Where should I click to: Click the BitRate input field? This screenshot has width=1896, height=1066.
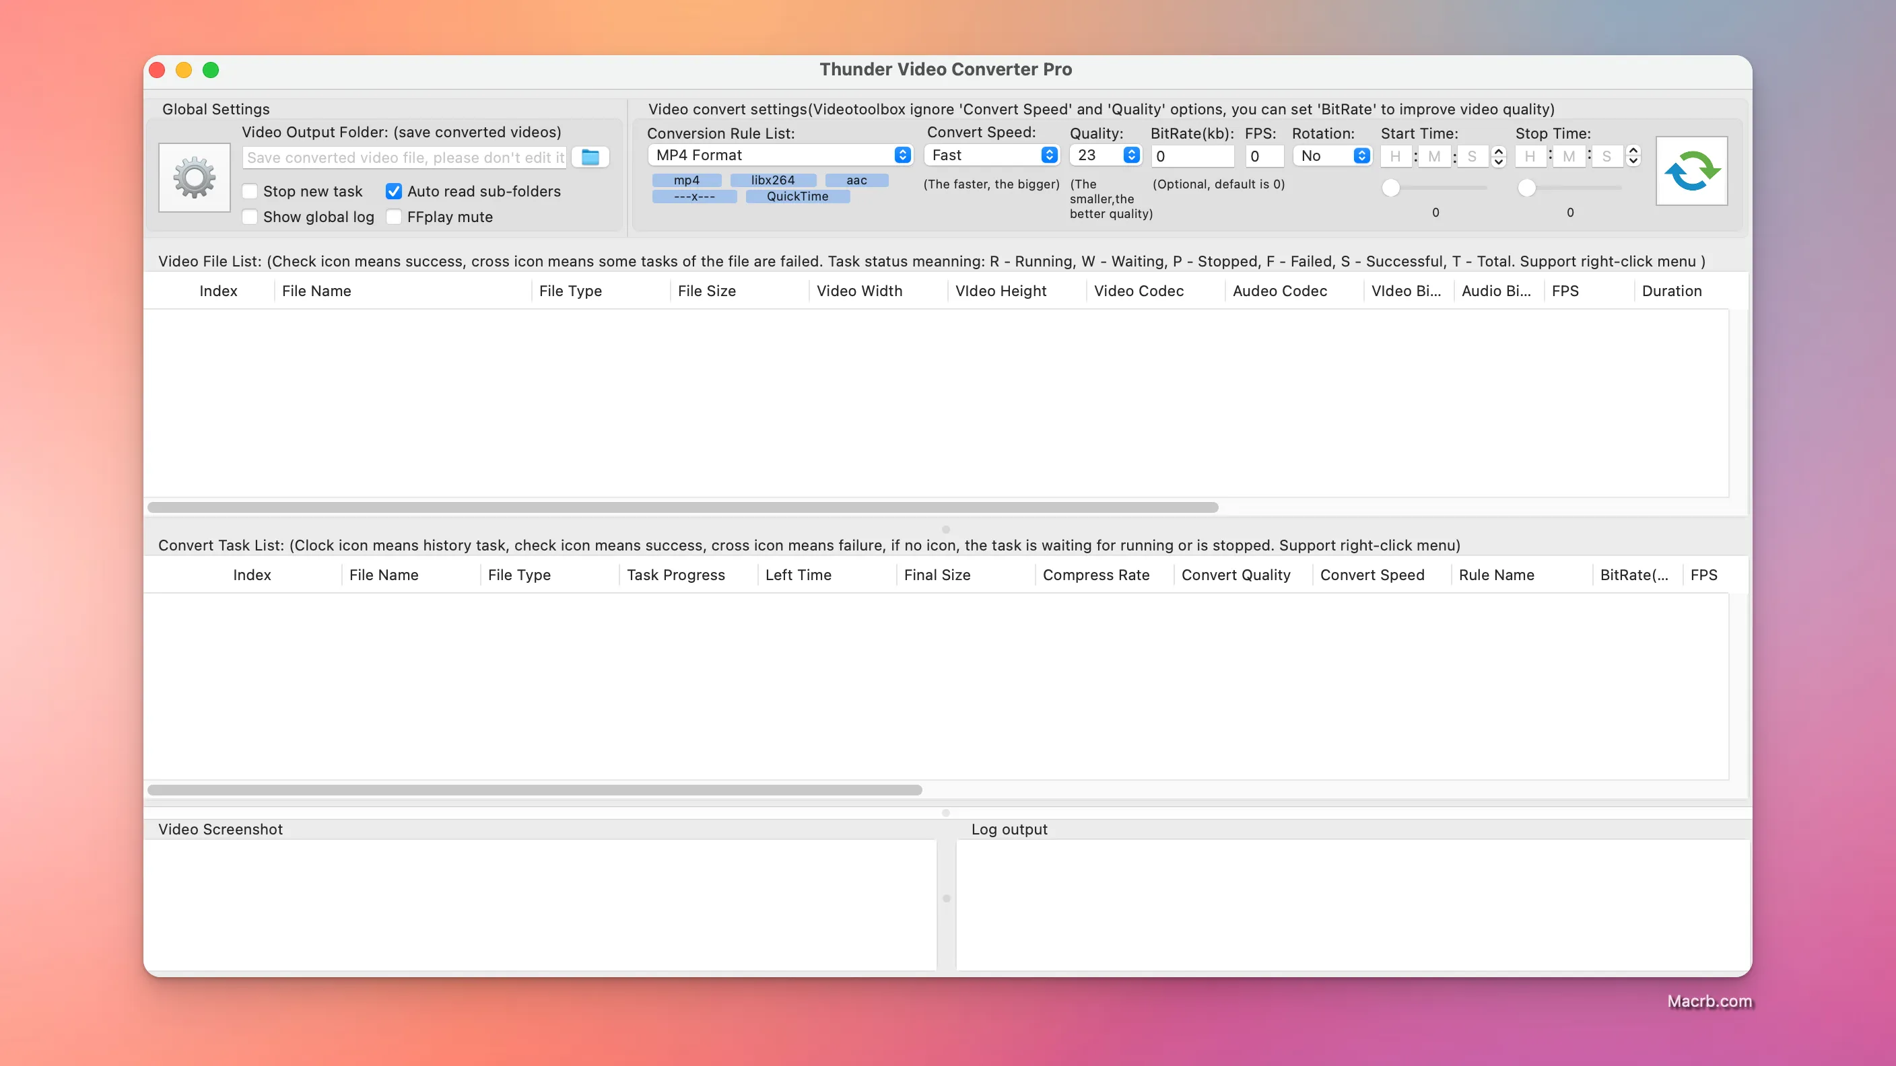1189,155
